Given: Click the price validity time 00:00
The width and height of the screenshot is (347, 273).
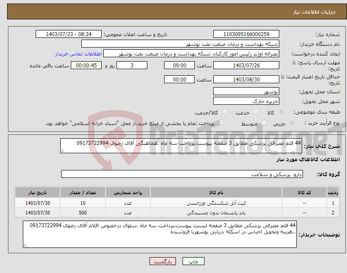Looking at the screenshot, I should [x=179, y=79].
